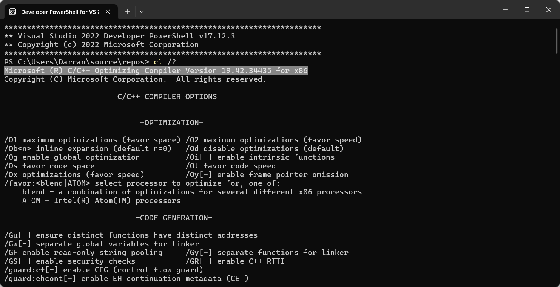Click the terminal icon on the tab
The height and width of the screenshot is (287, 560).
[x=12, y=12]
